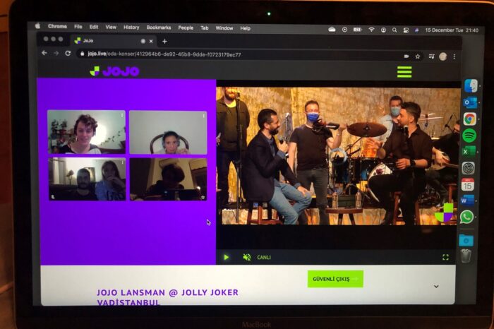The image size is (494, 329).
Task: Select the webcam tile with plants in background
Action: pyautogui.click(x=86, y=132)
